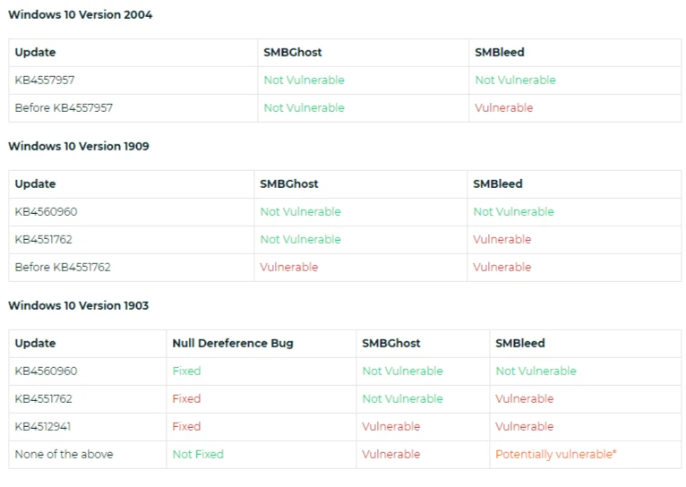Click KB4560960 in the 1909 table
The height and width of the screenshot is (487, 686).
tap(46, 211)
